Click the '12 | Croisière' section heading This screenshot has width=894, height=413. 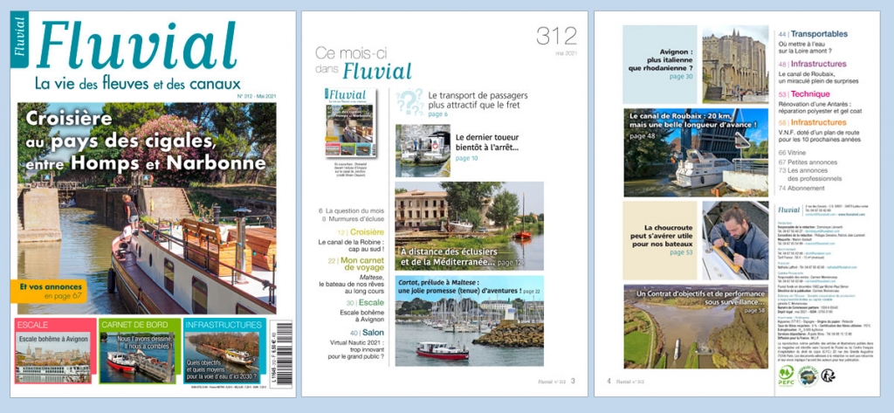tap(359, 232)
